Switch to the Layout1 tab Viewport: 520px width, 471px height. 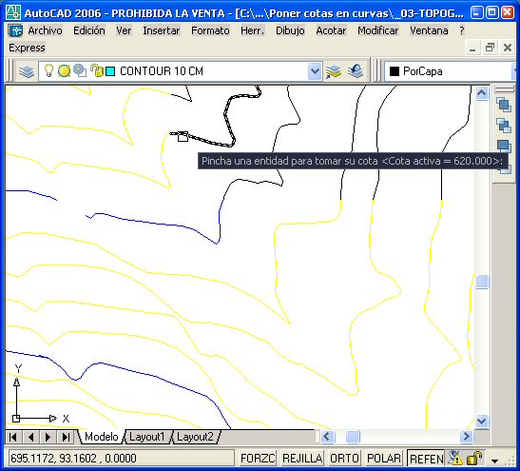(147, 437)
